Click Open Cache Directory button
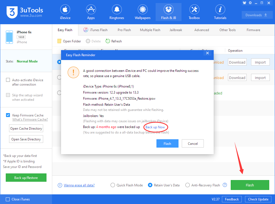This screenshot has width=275, height=204. tap(26, 129)
